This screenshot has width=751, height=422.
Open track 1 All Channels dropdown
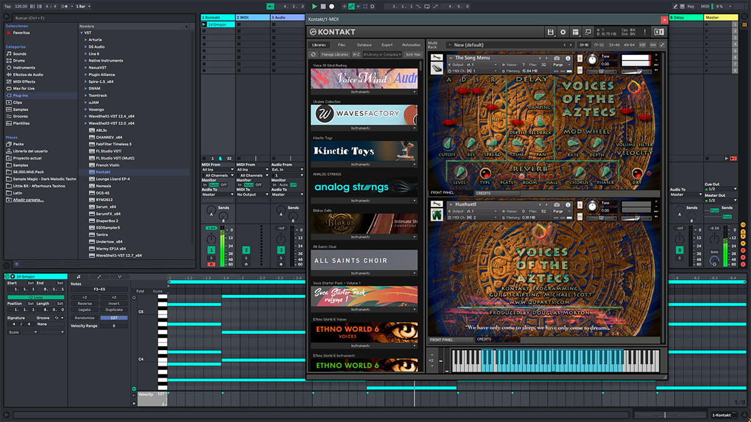tap(219, 176)
